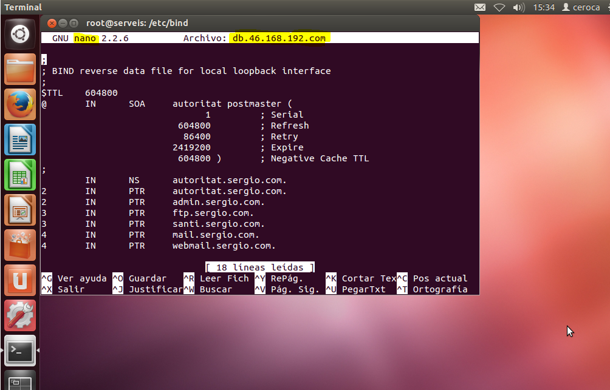Click the admin.sergio.com. PTR entry

click(x=219, y=202)
